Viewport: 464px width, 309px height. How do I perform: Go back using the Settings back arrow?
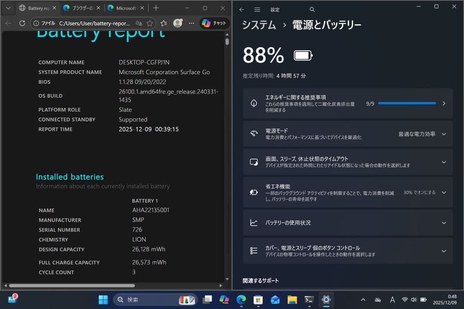tap(241, 9)
